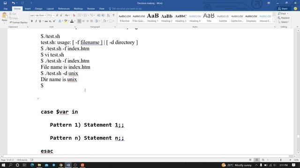Click the Tell me what you want field
This screenshot has width=300, height=168.
pyautogui.click(x=126, y=9)
